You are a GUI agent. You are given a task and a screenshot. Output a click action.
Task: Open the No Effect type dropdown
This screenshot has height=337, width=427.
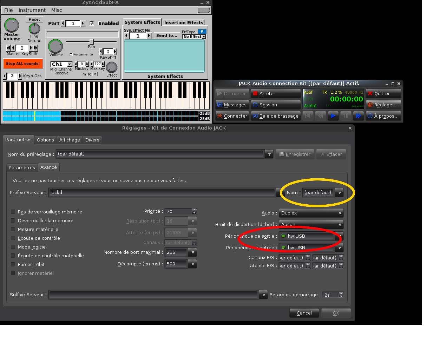(194, 37)
